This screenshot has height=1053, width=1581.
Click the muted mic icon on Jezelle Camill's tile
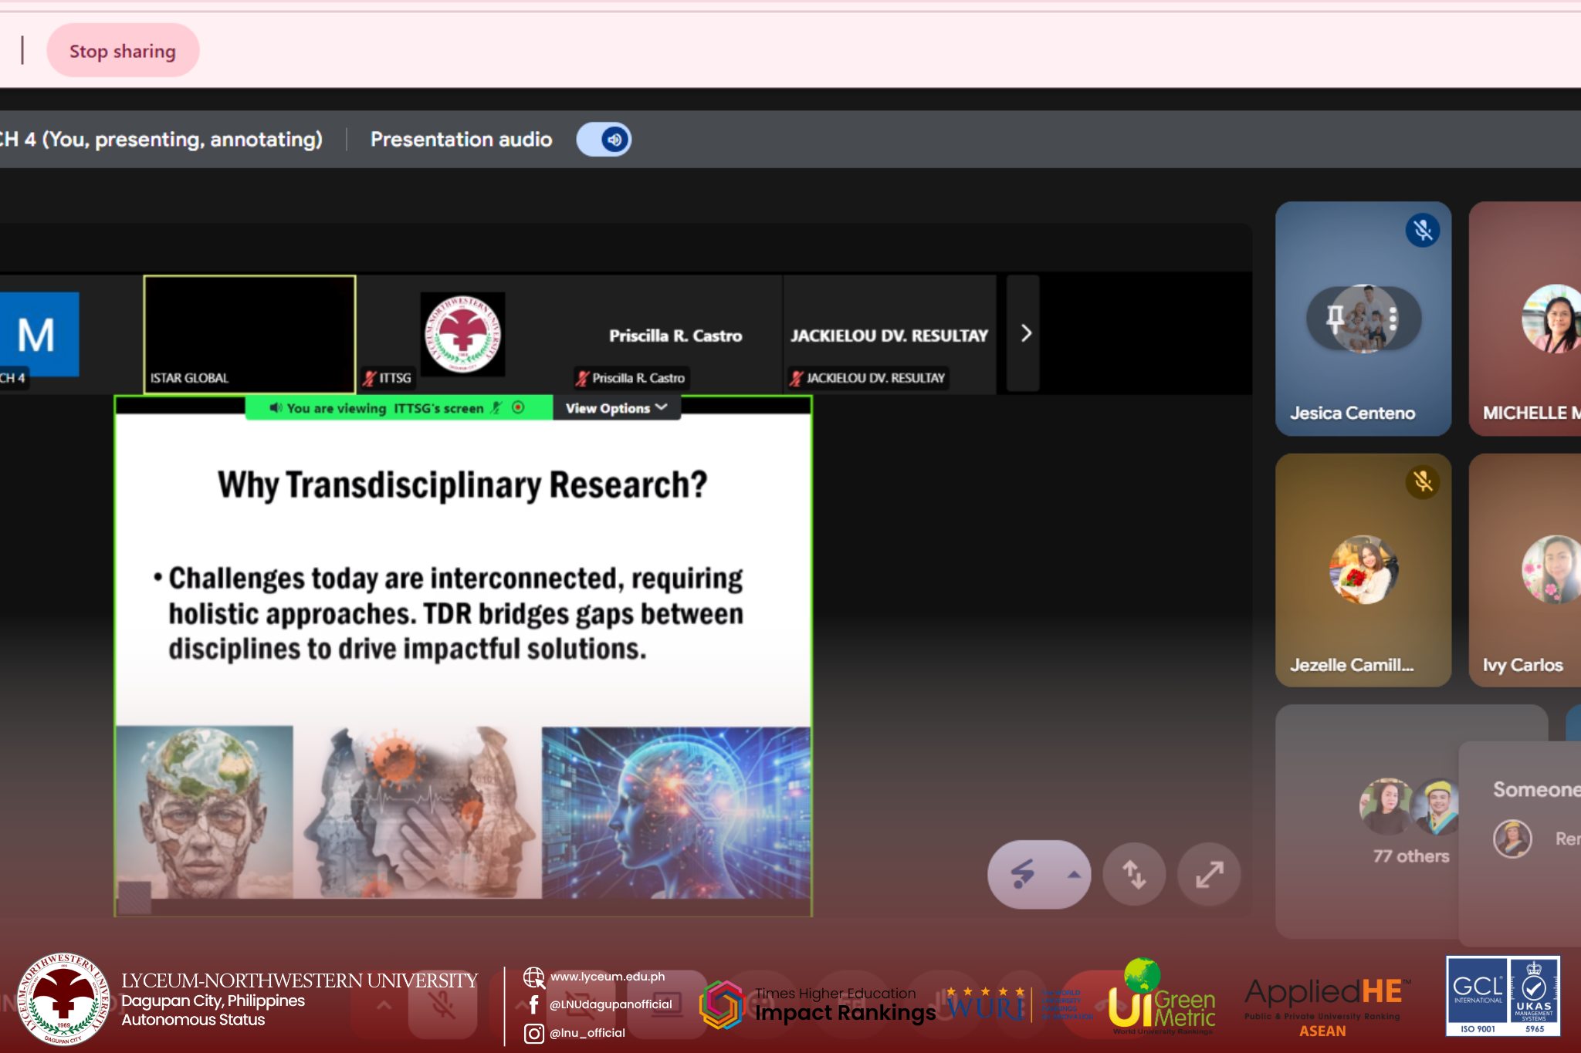[1422, 482]
